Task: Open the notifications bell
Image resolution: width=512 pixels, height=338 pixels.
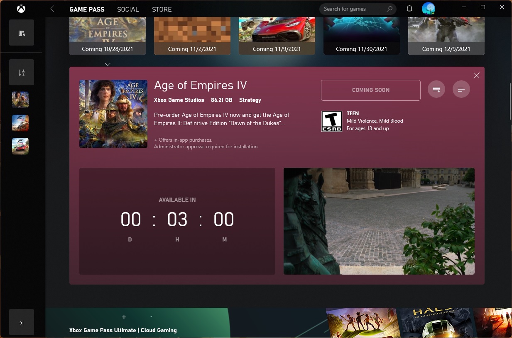Action: tap(409, 9)
